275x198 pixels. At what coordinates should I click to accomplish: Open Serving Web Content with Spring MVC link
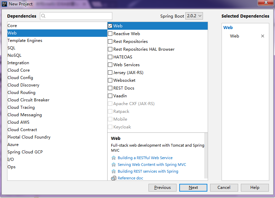coord(152,165)
